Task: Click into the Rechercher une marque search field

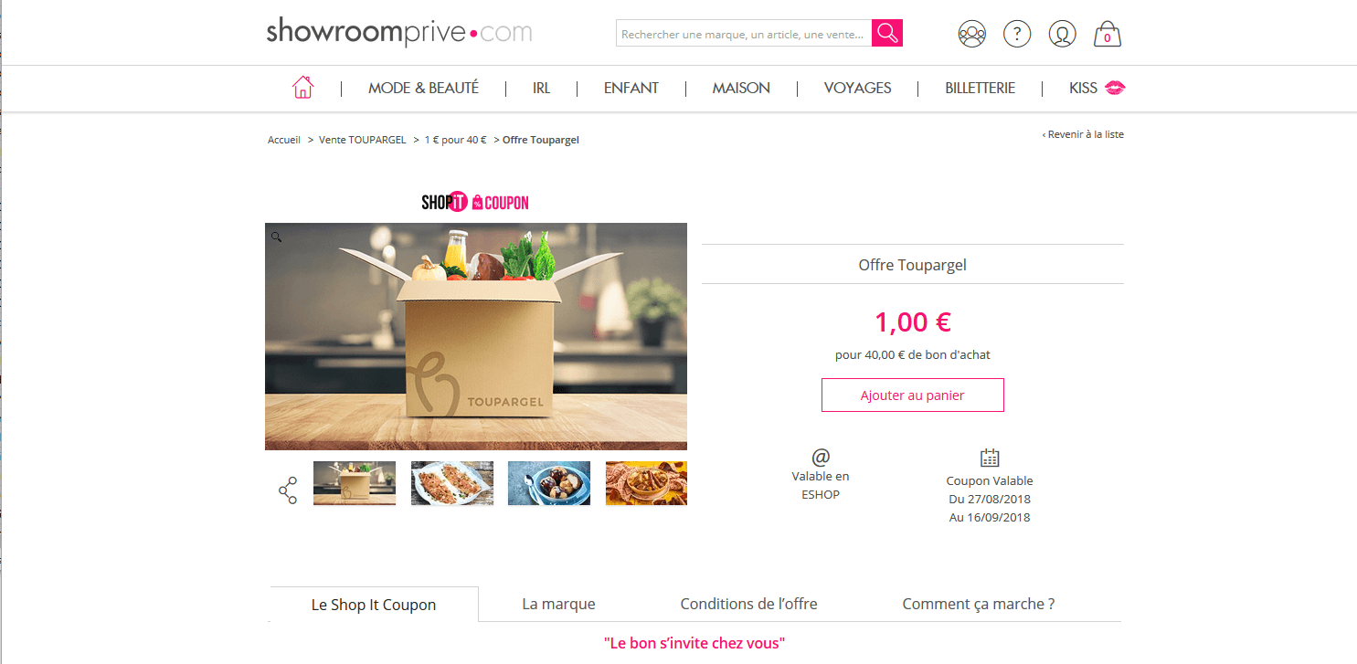Action: tap(744, 34)
